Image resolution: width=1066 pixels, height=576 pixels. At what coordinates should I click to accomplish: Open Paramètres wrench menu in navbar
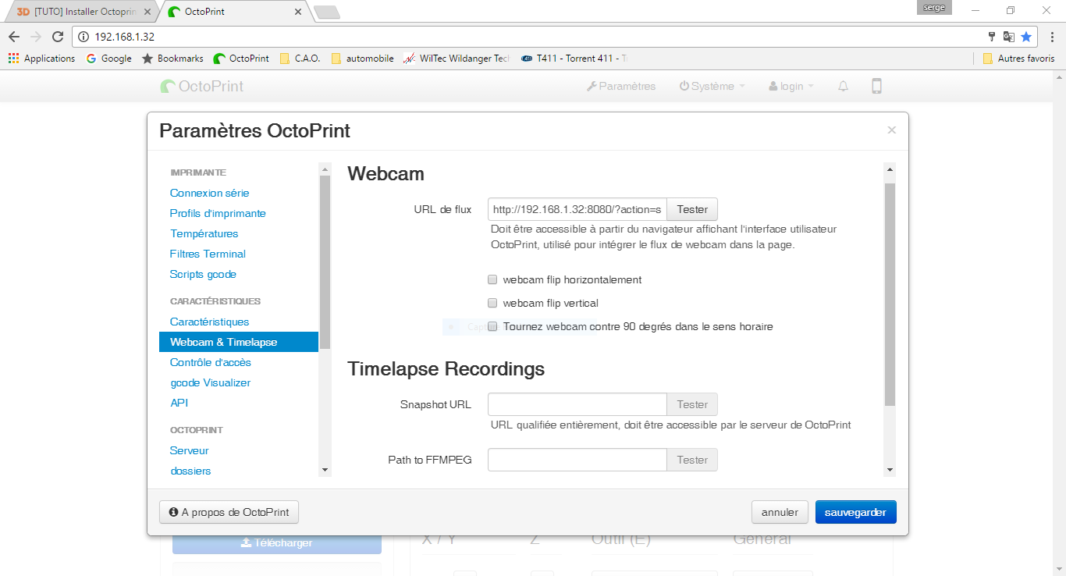(x=621, y=86)
